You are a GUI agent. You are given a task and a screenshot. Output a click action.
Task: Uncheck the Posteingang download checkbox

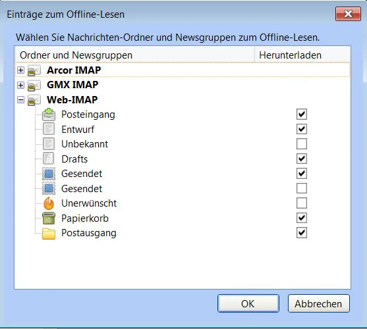tap(302, 114)
